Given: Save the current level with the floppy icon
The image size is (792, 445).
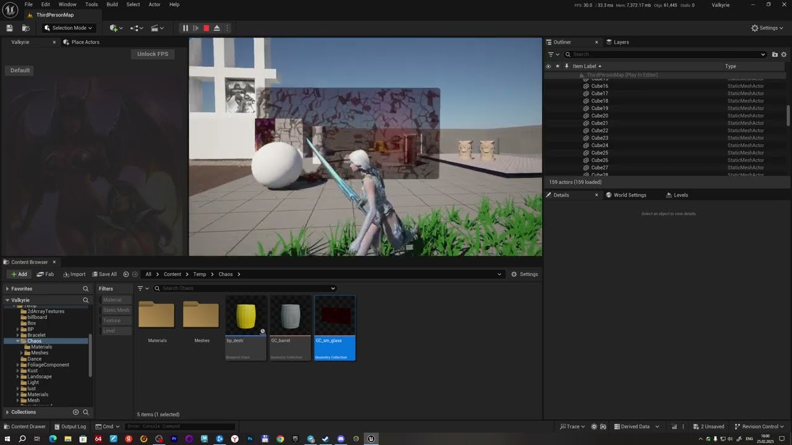Looking at the screenshot, I should [9, 28].
